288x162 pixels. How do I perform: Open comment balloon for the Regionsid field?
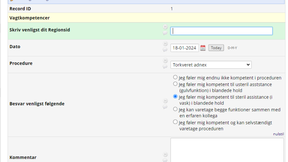[x=165, y=33]
